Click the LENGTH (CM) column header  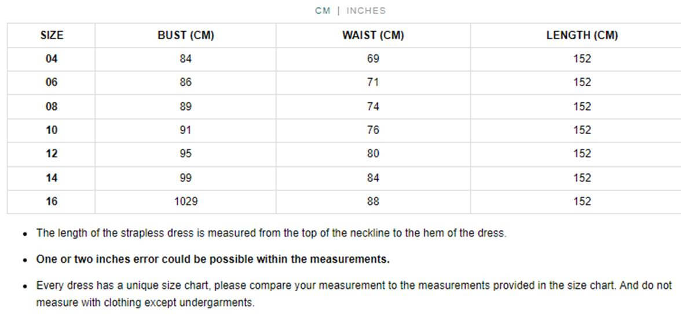coord(582,35)
